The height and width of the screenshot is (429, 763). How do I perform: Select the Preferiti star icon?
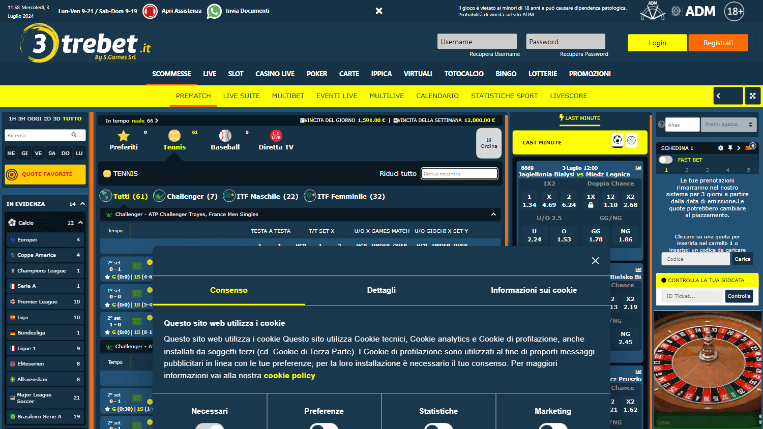point(124,135)
